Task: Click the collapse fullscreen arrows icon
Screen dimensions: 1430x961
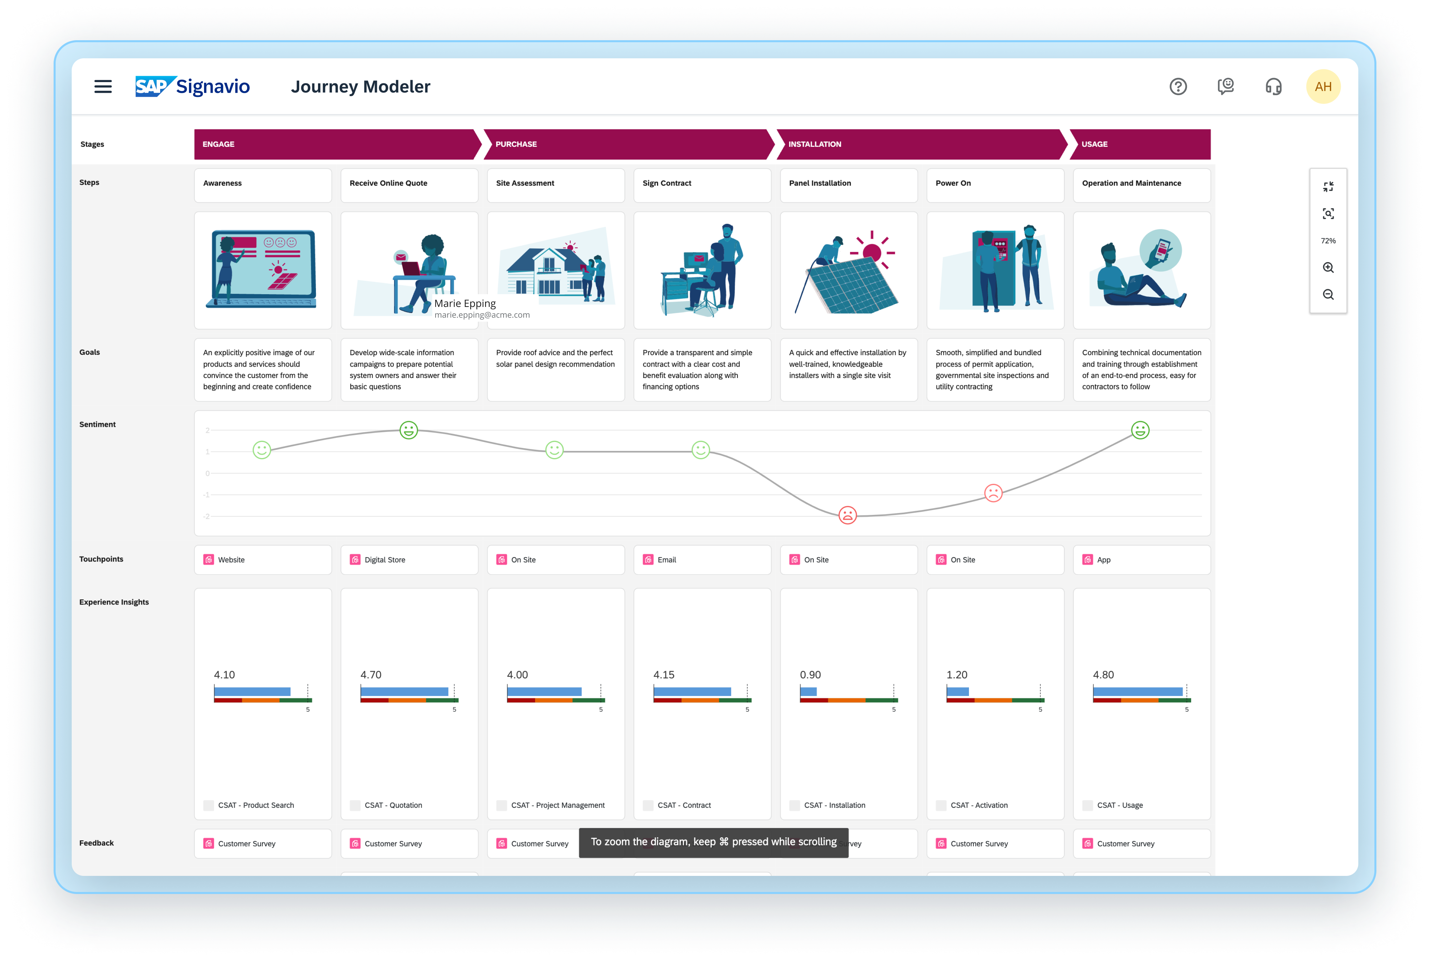Action: [x=1328, y=187]
